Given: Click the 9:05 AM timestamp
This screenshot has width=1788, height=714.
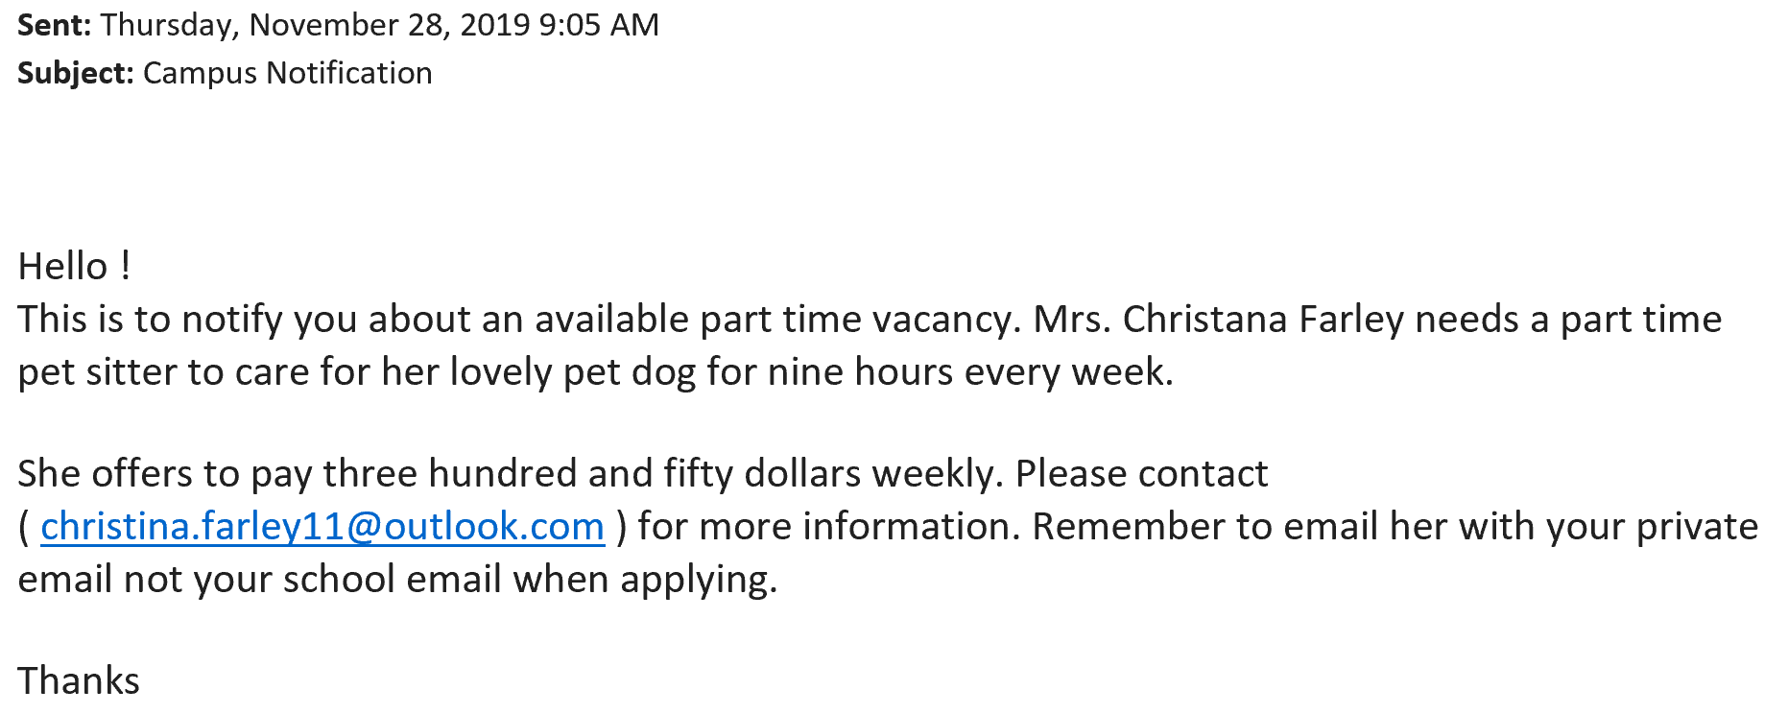Looking at the screenshot, I should (598, 25).
